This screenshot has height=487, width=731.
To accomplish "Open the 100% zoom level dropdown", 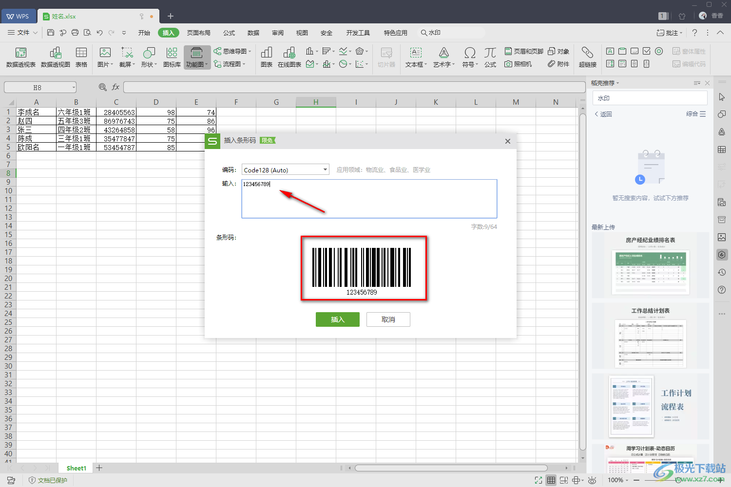I will (618, 480).
